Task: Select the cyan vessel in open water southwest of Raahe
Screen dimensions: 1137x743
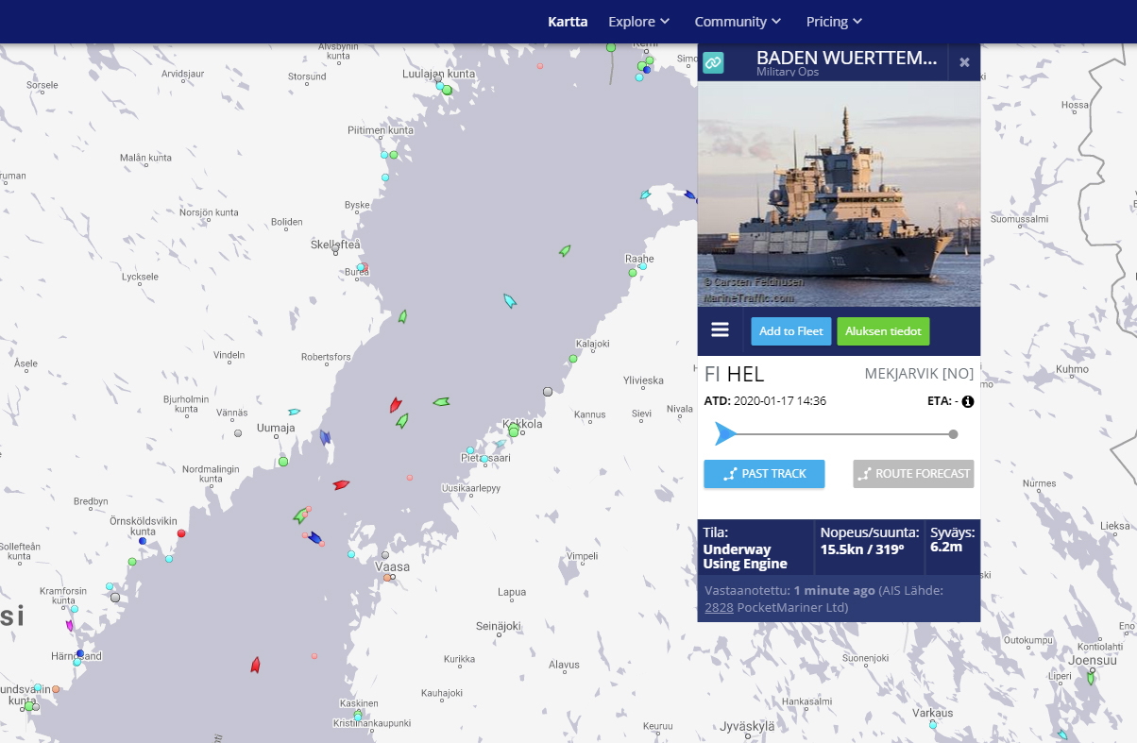Action: click(510, 301)
